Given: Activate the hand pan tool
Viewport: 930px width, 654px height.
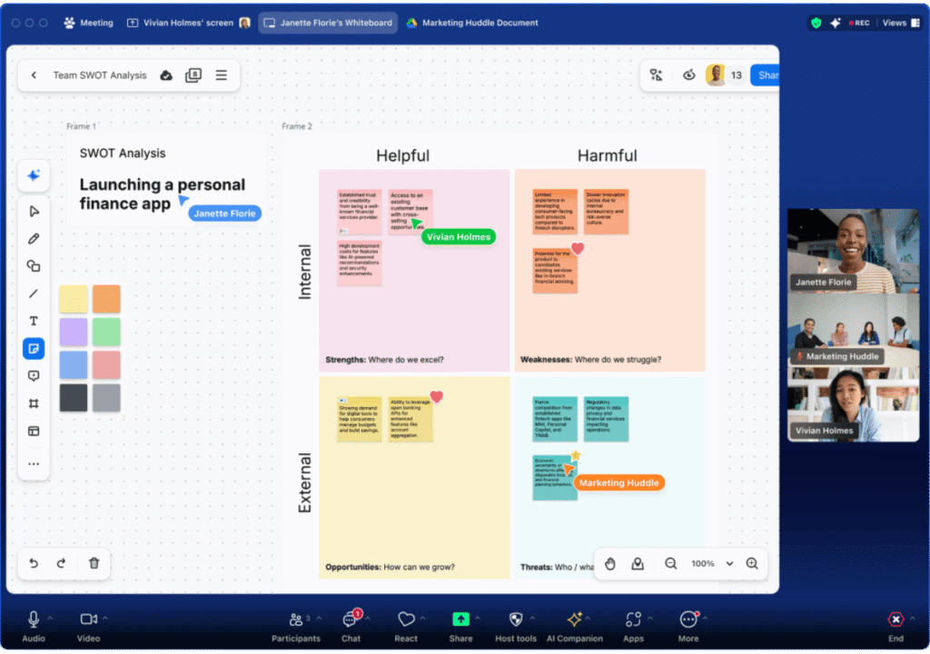Looking at the screenshot, I should pyautogui.click(x=610, y=563).
